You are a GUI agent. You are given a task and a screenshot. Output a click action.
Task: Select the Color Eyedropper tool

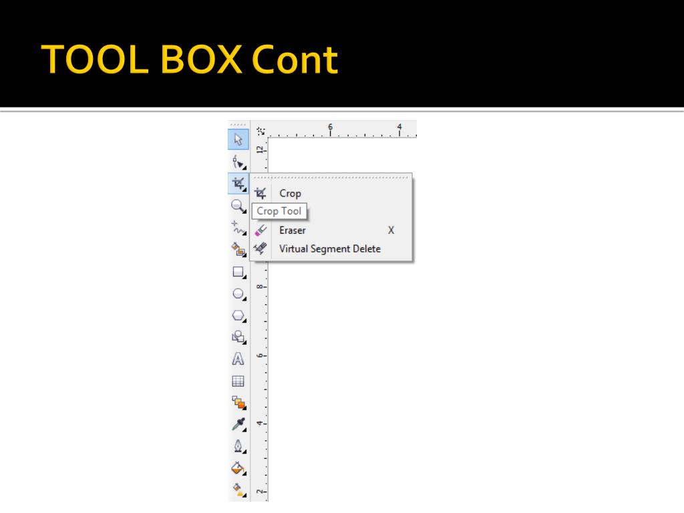[238, 424]
